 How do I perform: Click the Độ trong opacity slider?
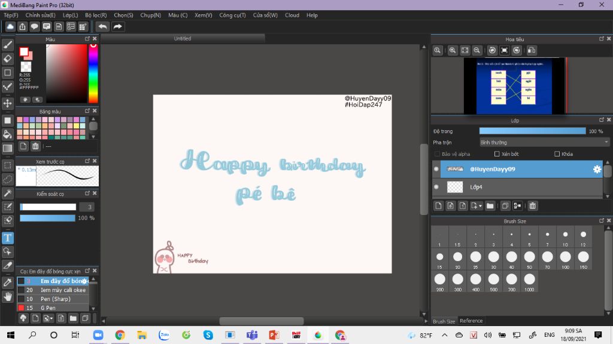pos(532,131)
